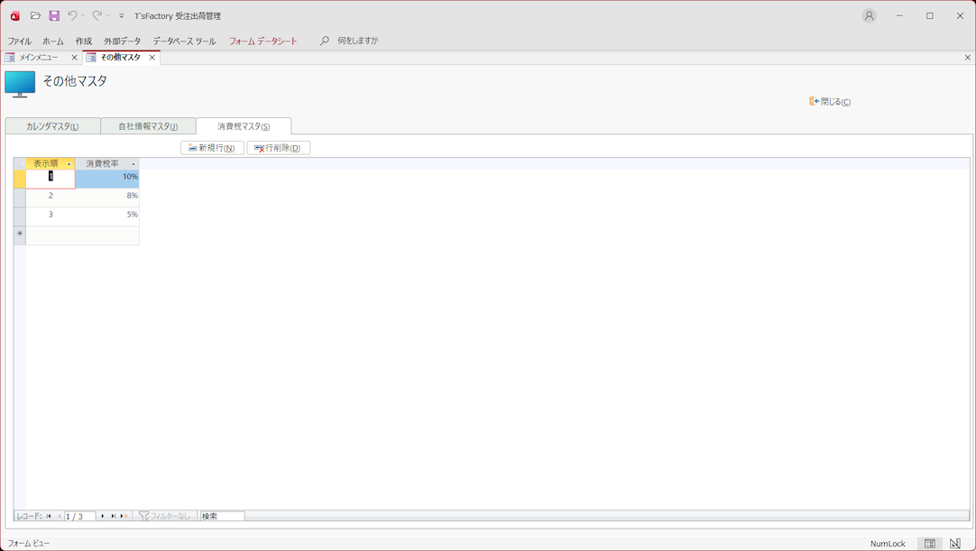The width and height of the screenshot is (976, 551).
Task: Expand the 消費税率 column filter dropdown
Action: (134, 164)
